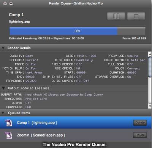The width and height of the screenshot is (152, 148).
Task: Click the Frame 505 of 639 counter
Action: click(x=134, y=38)
